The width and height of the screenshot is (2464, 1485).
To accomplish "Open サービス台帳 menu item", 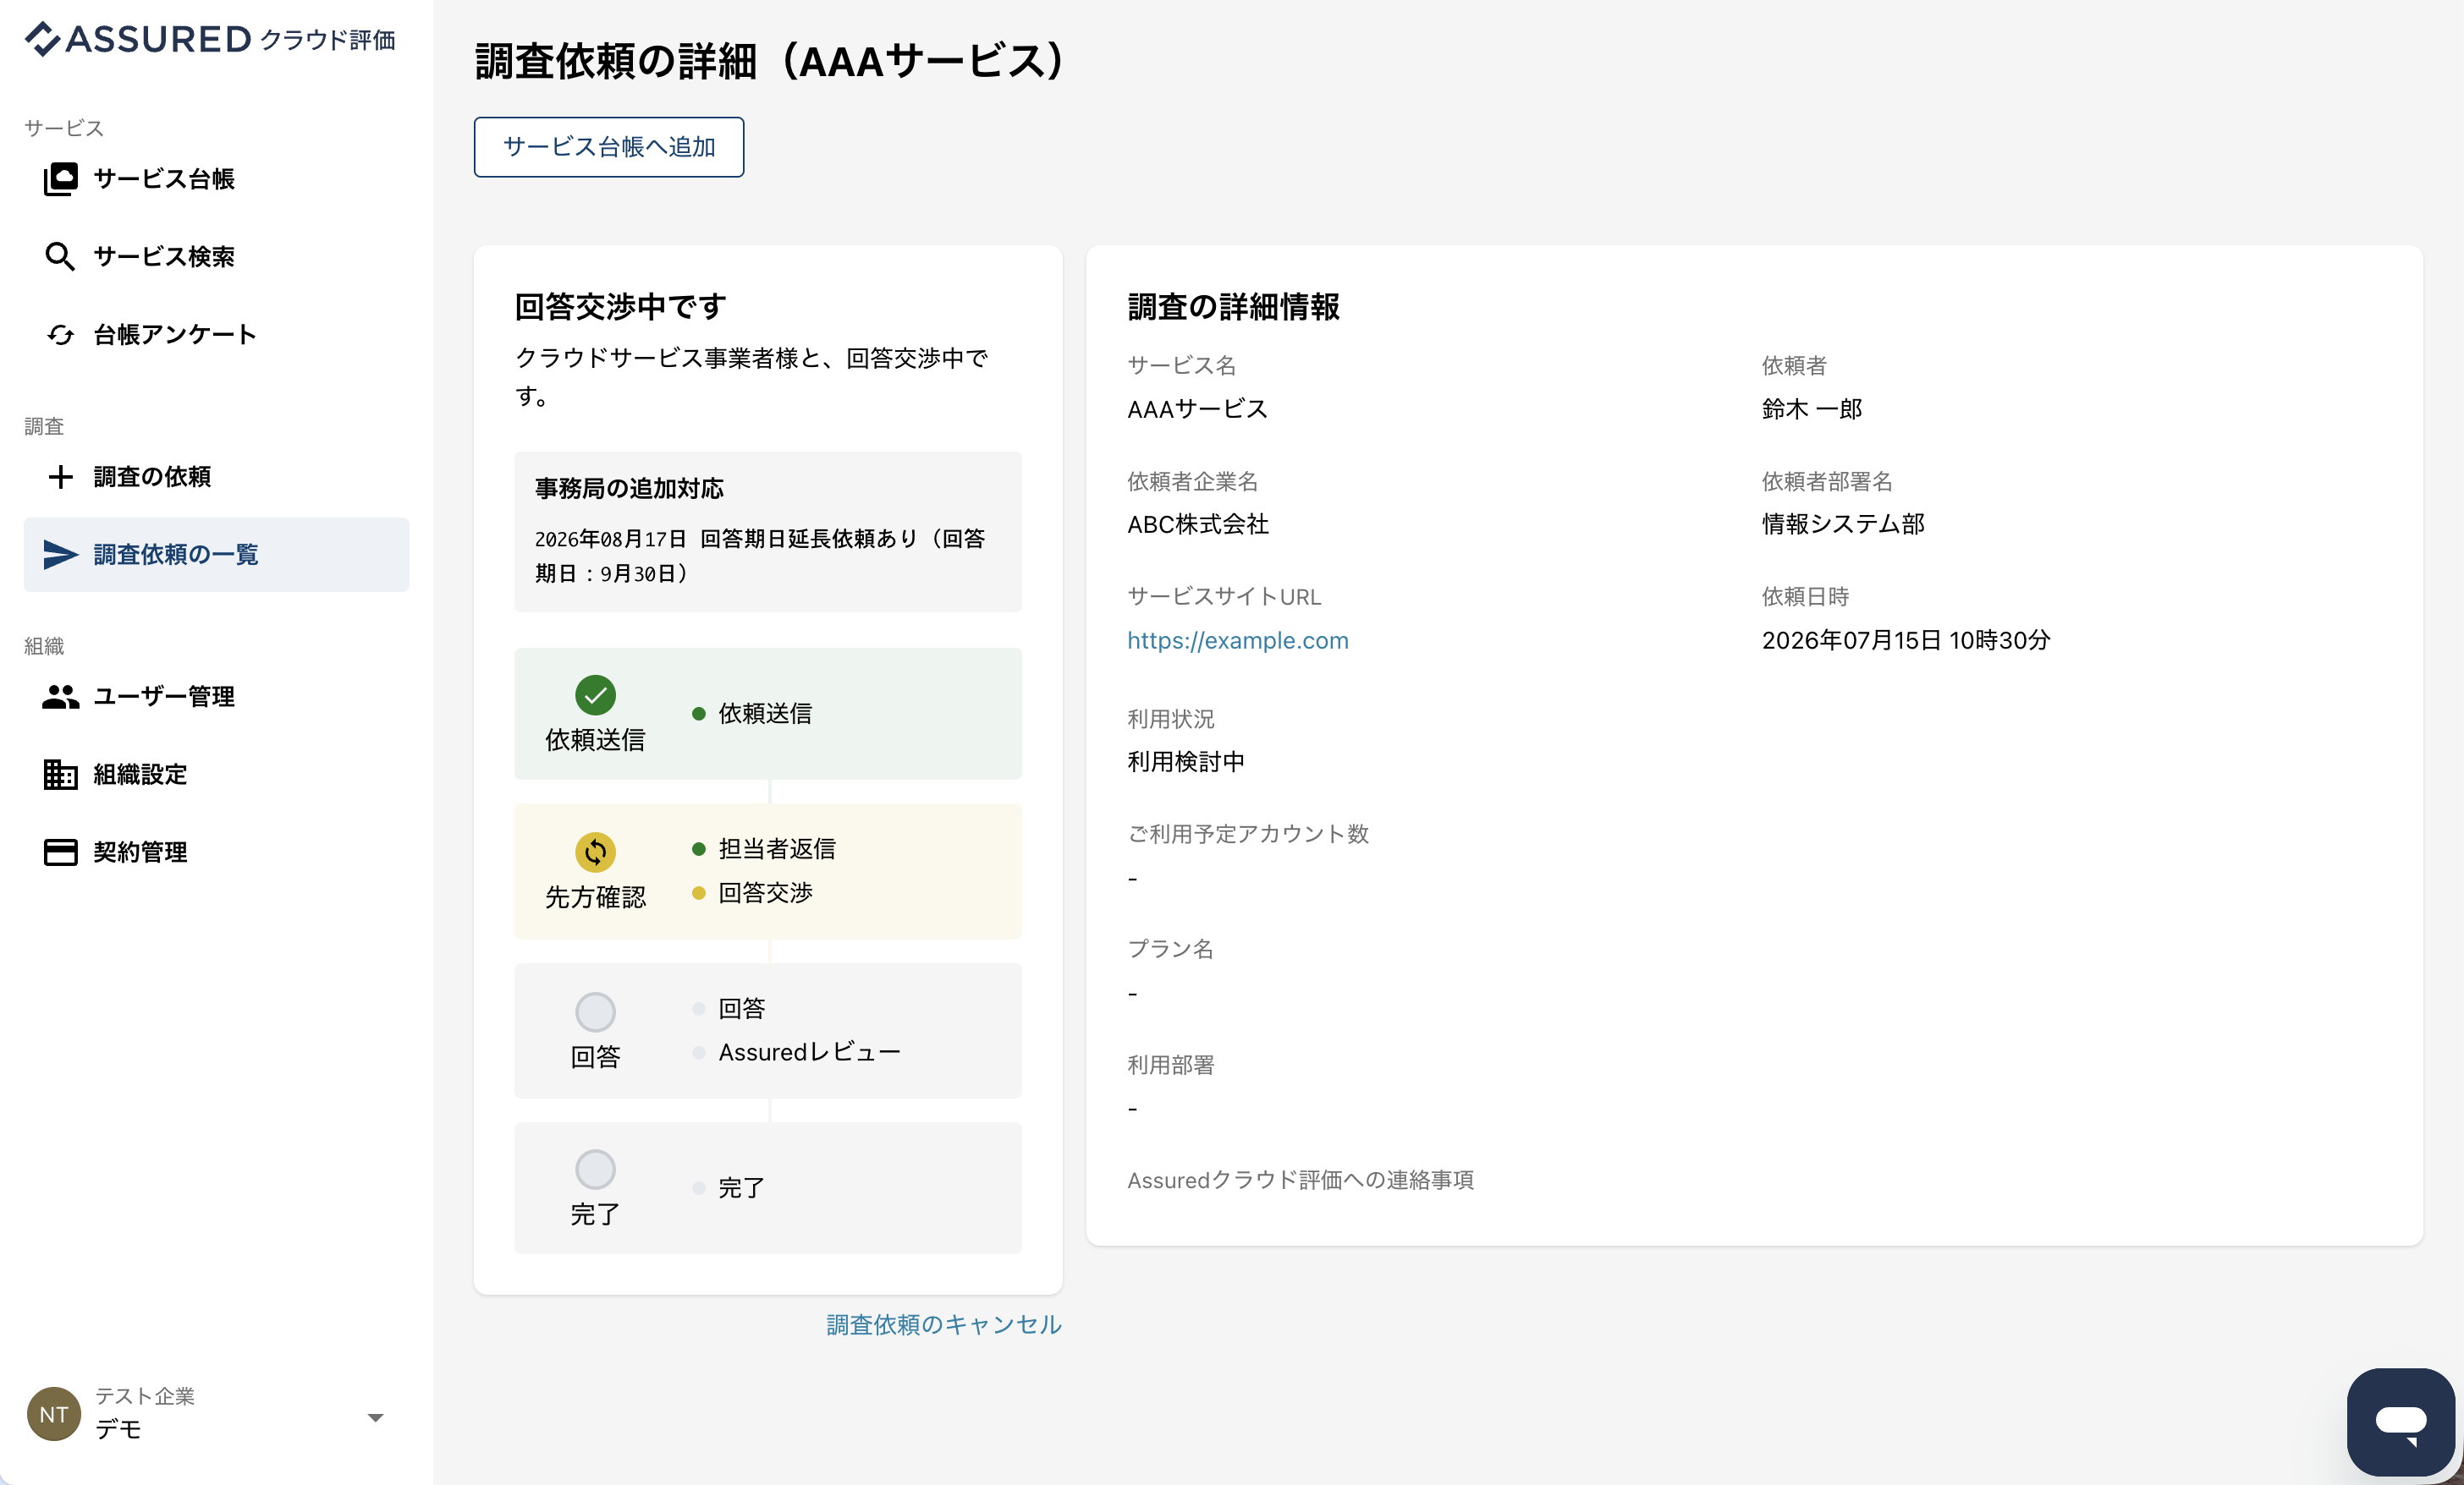I will click(216, 179).
